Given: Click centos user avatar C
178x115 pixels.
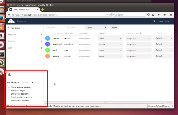Looking at the screenshot, I should tap(47, 38).
